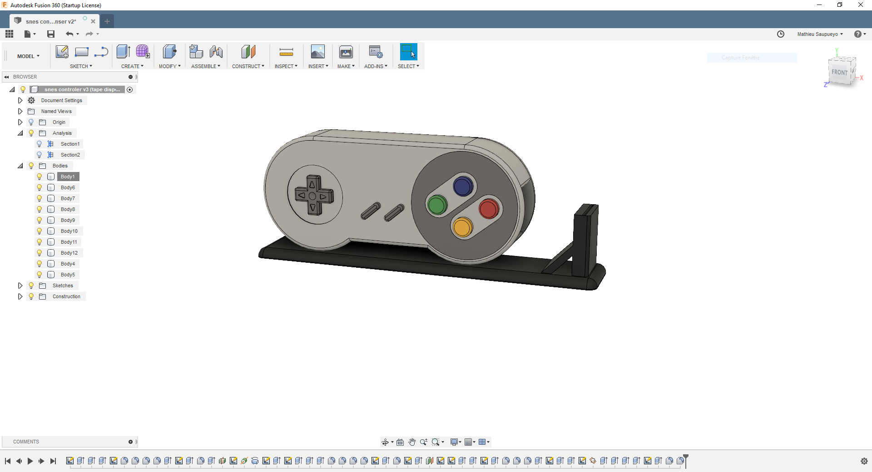The width and height of the screenshot is (872, 472).
Task: Collapse the Bodies folder
Action: 20,166
